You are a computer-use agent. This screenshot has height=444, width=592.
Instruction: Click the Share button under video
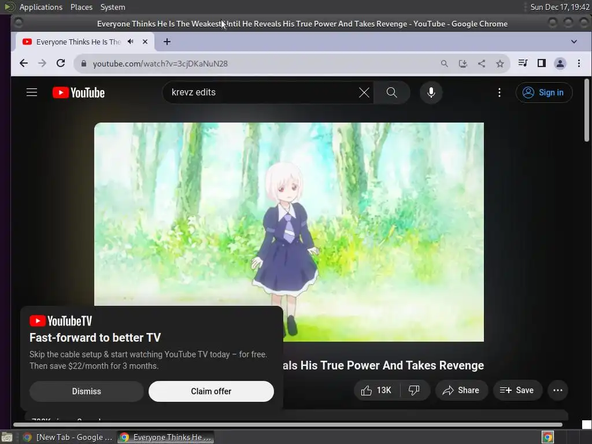(x=461, y=390)
